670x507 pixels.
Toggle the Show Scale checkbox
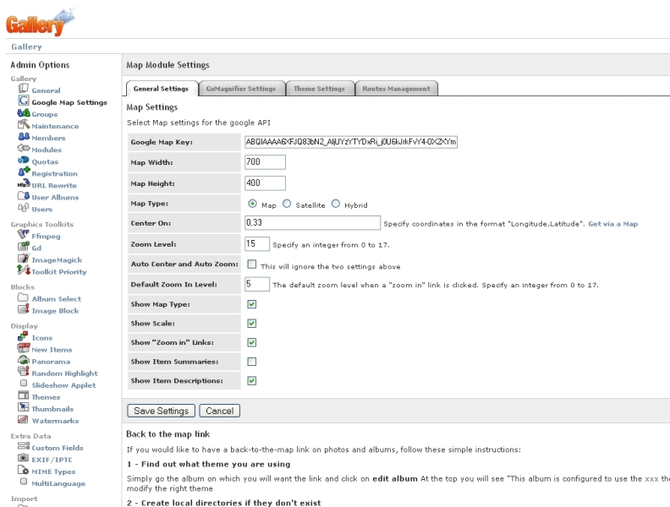[x=252, y=324]
